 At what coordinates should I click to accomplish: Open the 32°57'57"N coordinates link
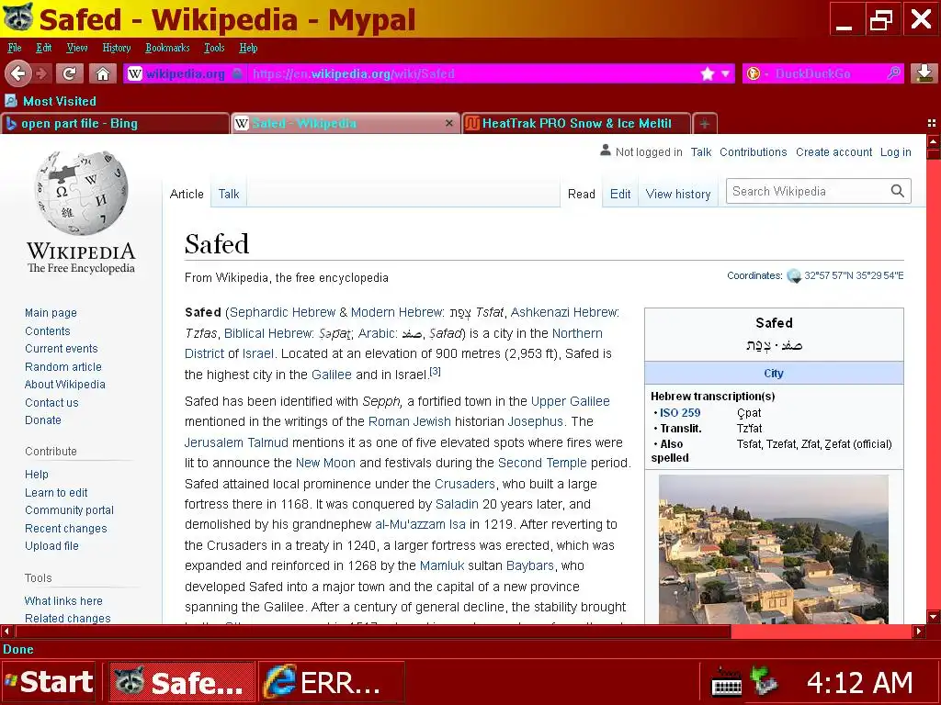(854, 275)
